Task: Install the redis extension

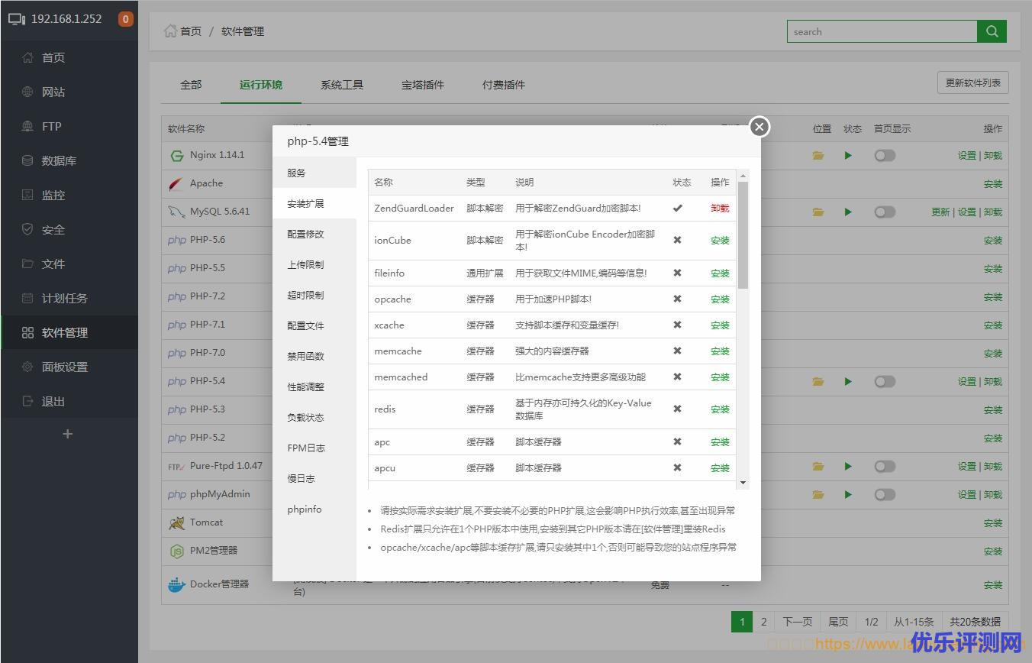Action: tap(720, 409)
